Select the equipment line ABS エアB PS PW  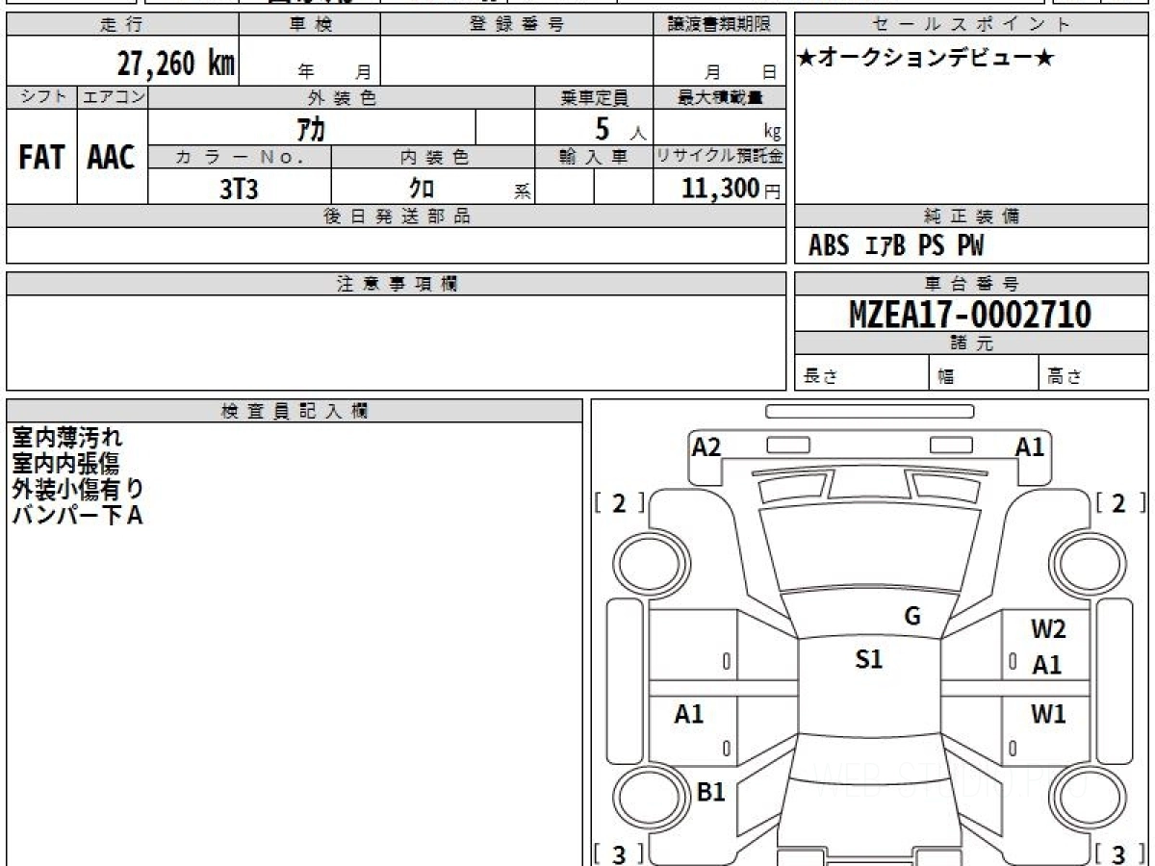click(896, 246)
